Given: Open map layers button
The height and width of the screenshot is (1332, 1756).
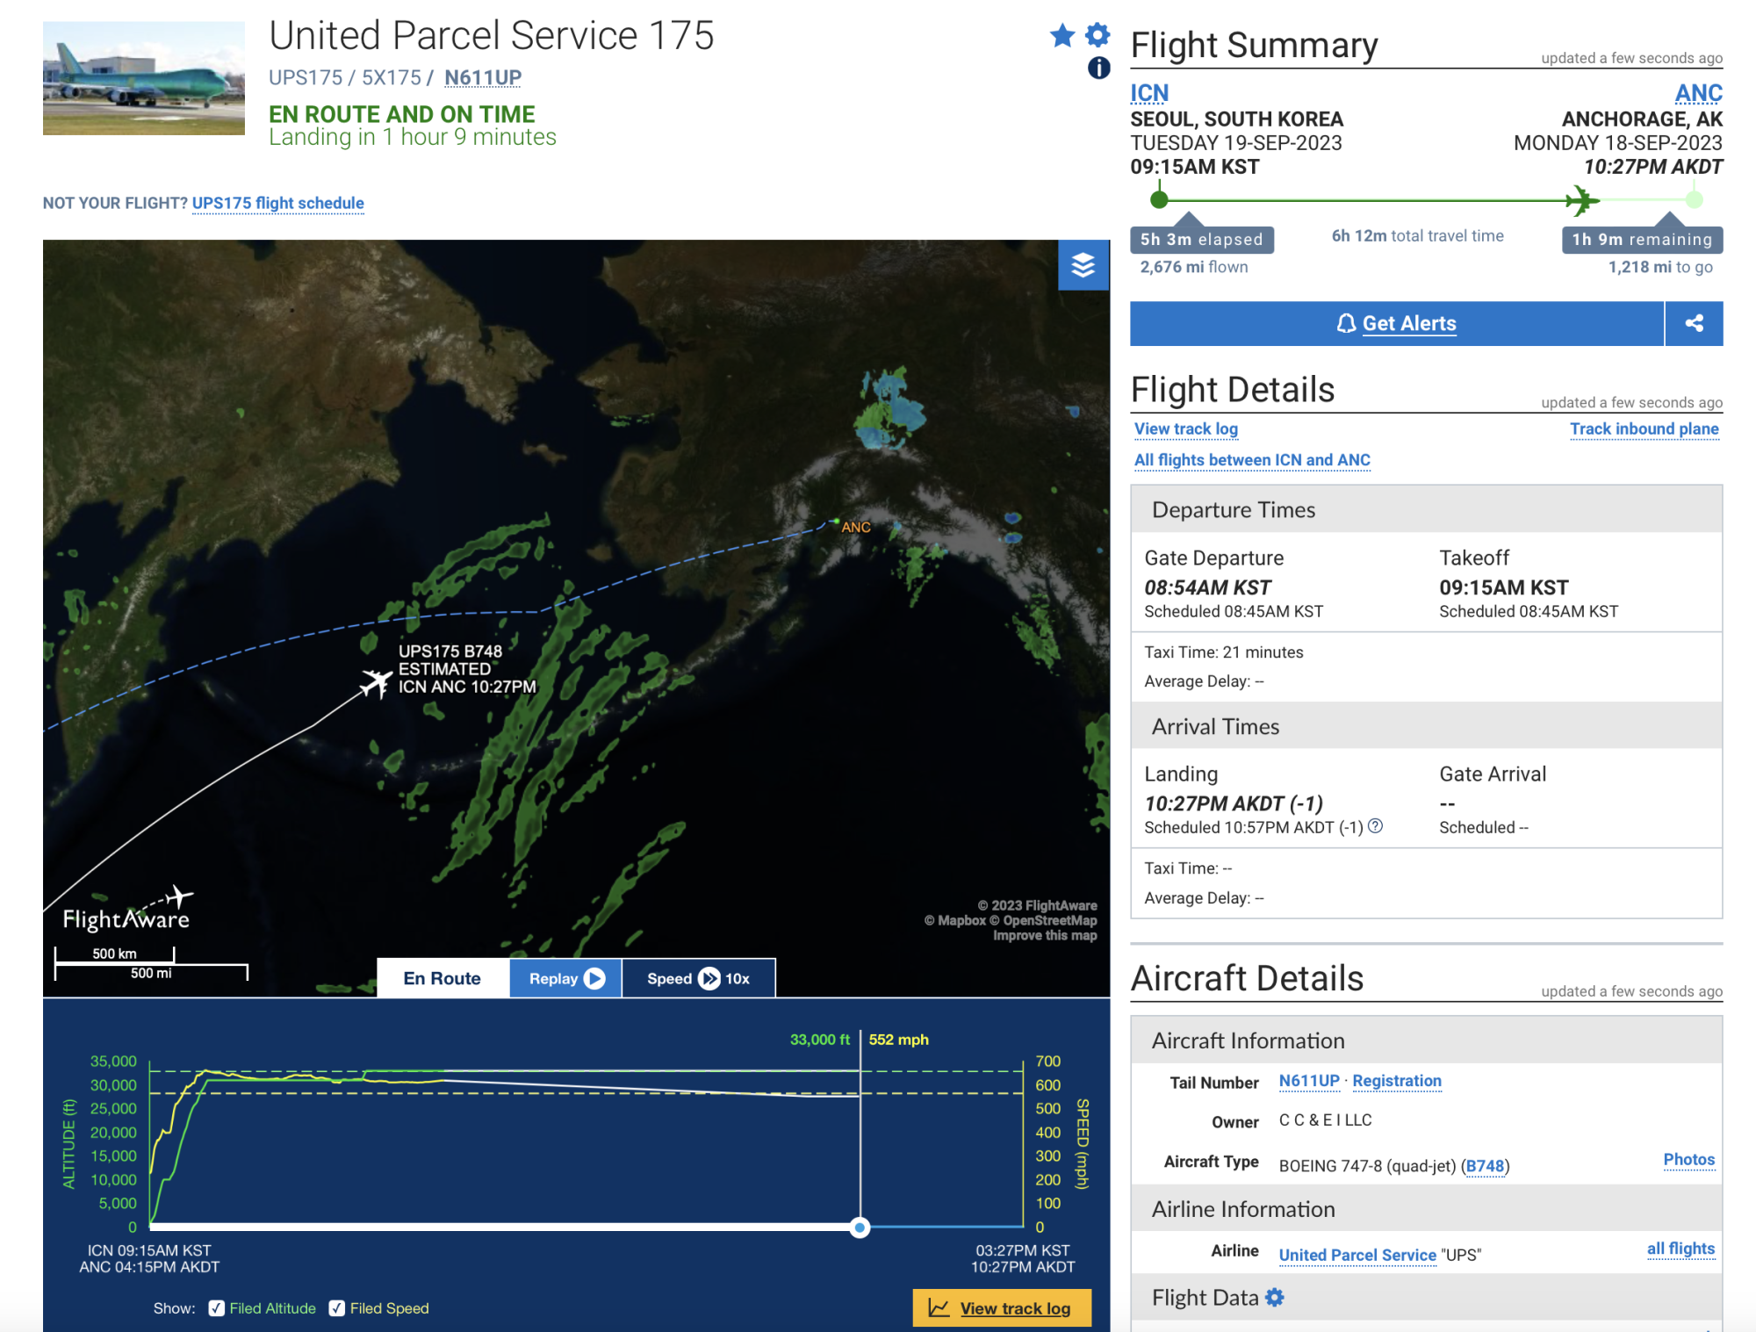Looking at the screenshot, I should (x=1083, y=264).
